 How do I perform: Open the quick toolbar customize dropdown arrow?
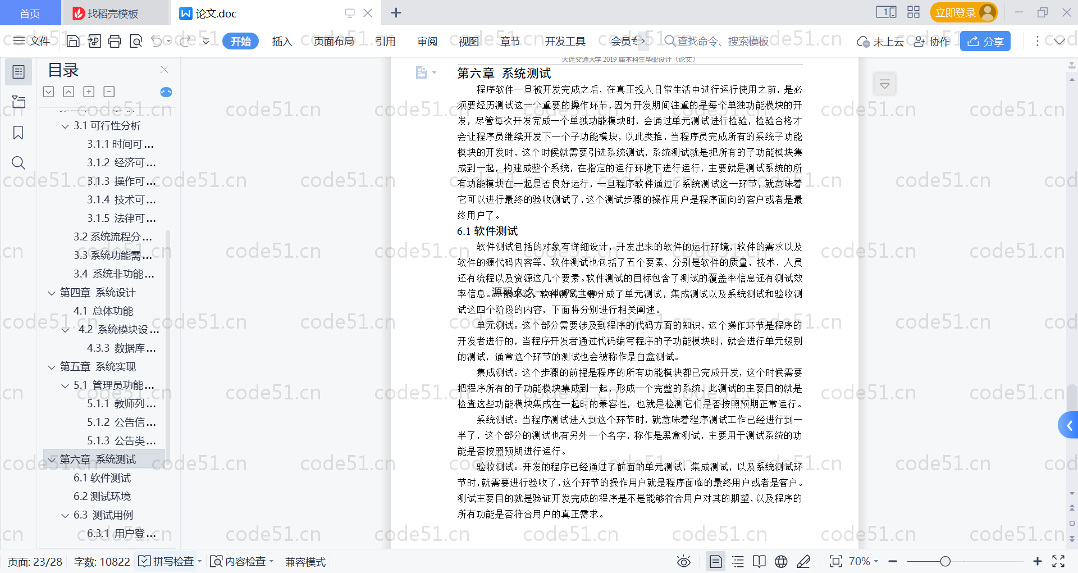click(206, 41)
